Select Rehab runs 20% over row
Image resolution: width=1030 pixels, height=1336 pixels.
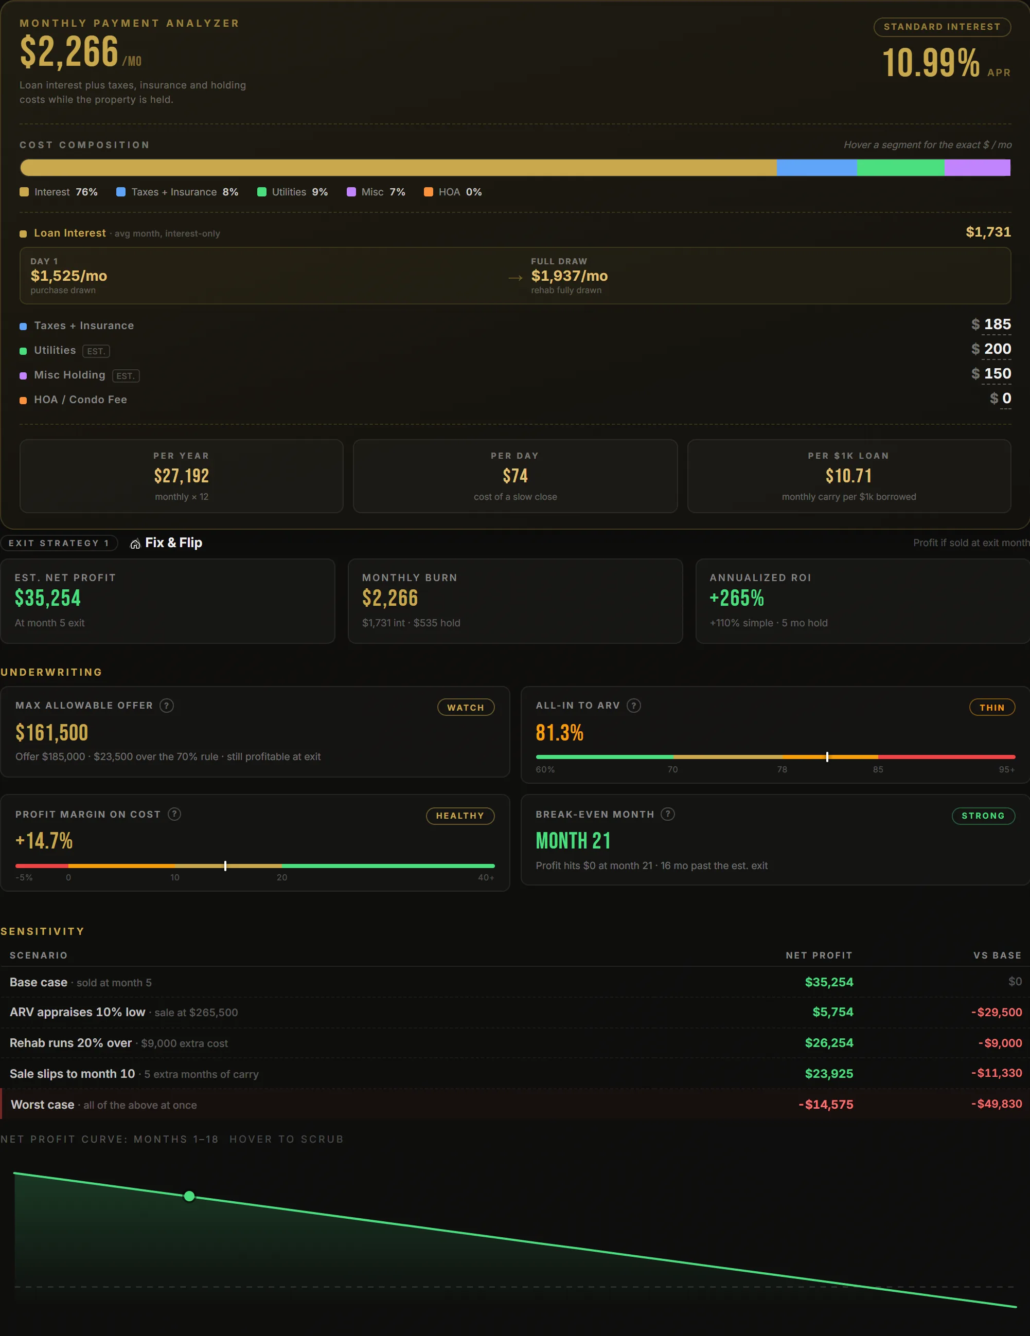(x=514, y=1043)
